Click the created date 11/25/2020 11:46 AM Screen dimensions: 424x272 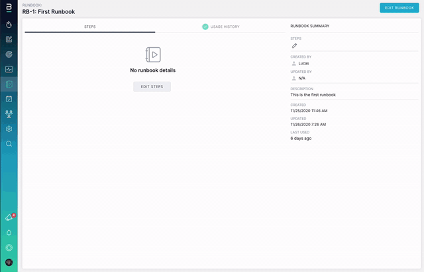point(309,111)
